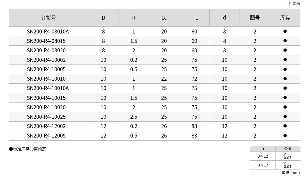Image resolution: width=306 pixels, height=178 pixels.
Task: Select order number SN200-R4-10020
Action: (x=46, y=107)
